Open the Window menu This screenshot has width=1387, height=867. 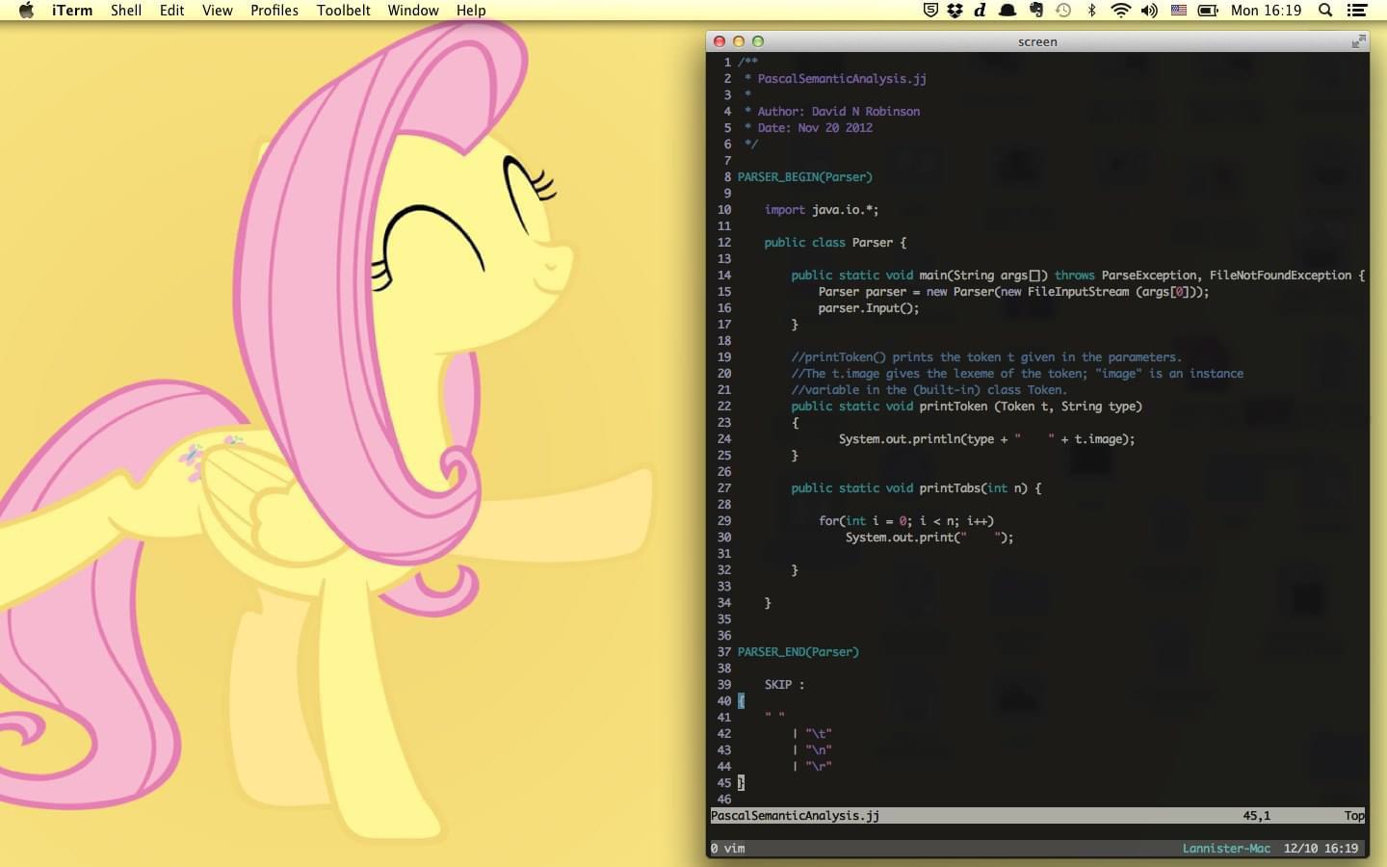(x=413, y=11)
